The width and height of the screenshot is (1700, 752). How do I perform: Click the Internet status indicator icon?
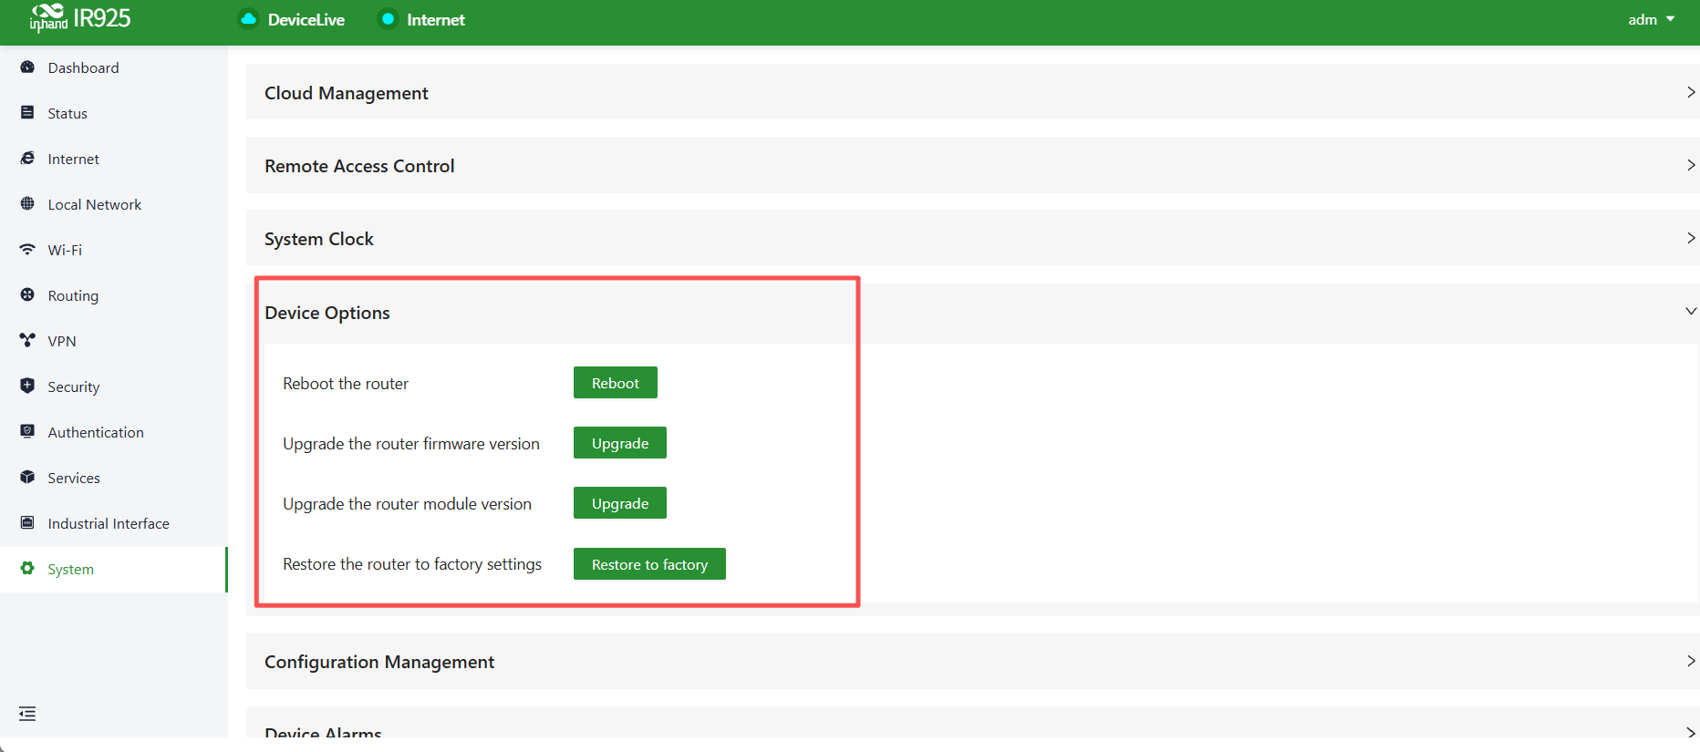pos(388,19)
